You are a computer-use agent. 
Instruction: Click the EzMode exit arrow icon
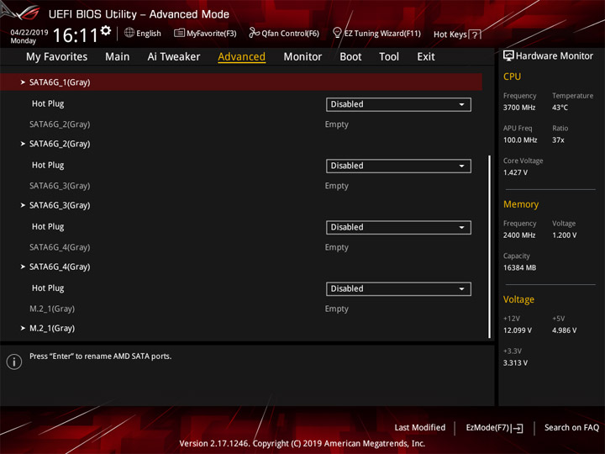coord(518,428)
